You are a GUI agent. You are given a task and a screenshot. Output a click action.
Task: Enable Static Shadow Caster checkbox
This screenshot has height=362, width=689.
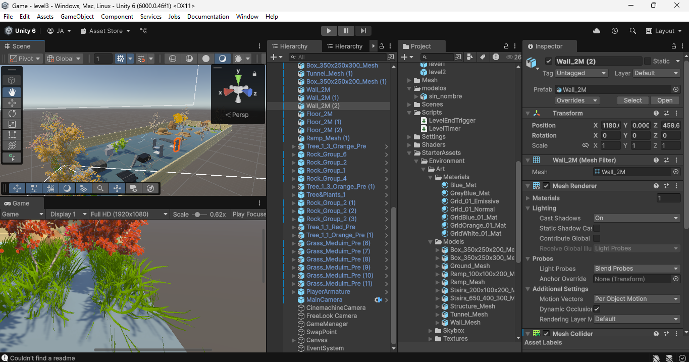597,228
